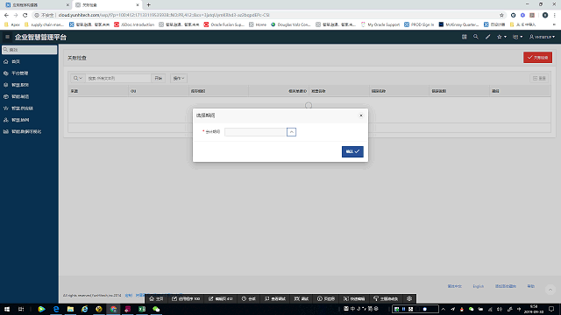Open File Explorer from the taskbar

70,309
